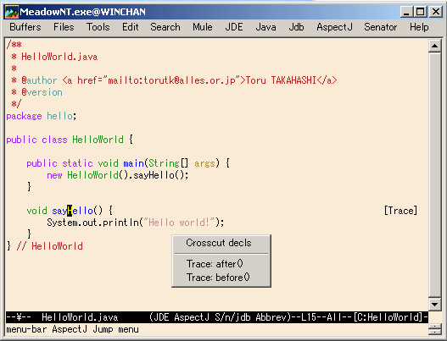Open the Buffers menu
The width and height of the screenshot is (447, 341).
25,27
